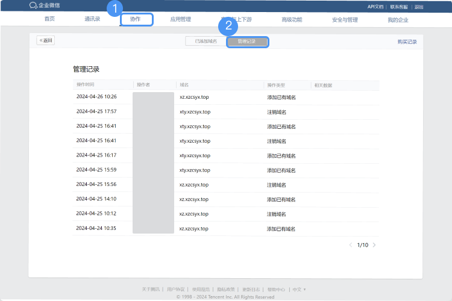Expand the 中文 language dropdown in footer
Image resolution: width=452 pixels, height=301 pixels.
coord(299,290)
